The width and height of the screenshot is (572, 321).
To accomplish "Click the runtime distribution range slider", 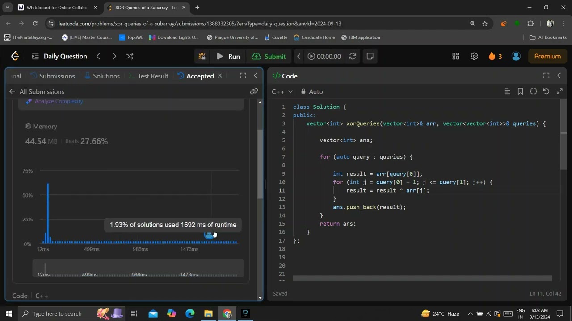I will [138, 269].
